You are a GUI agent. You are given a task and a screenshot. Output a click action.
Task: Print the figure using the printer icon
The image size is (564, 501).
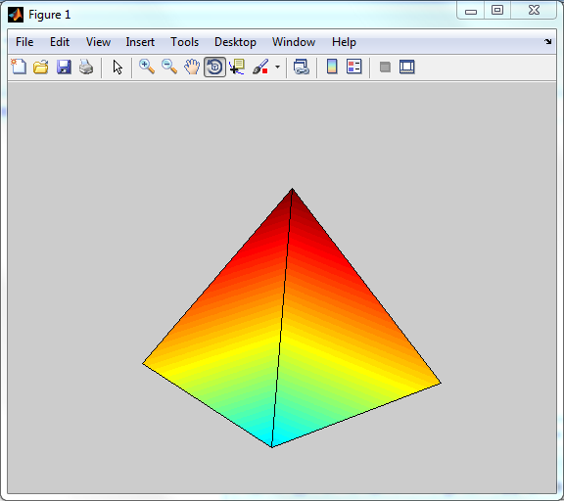point(86,67)
